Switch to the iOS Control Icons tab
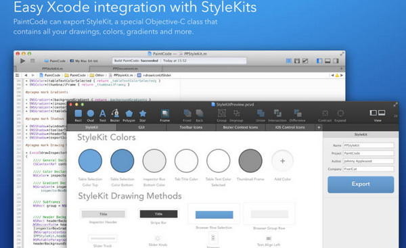Screen dimensions: 406x248 point(290,127)
